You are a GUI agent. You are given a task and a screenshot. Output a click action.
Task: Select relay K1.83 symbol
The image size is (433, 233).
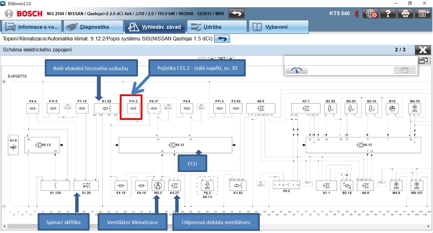tap(238, 186)
